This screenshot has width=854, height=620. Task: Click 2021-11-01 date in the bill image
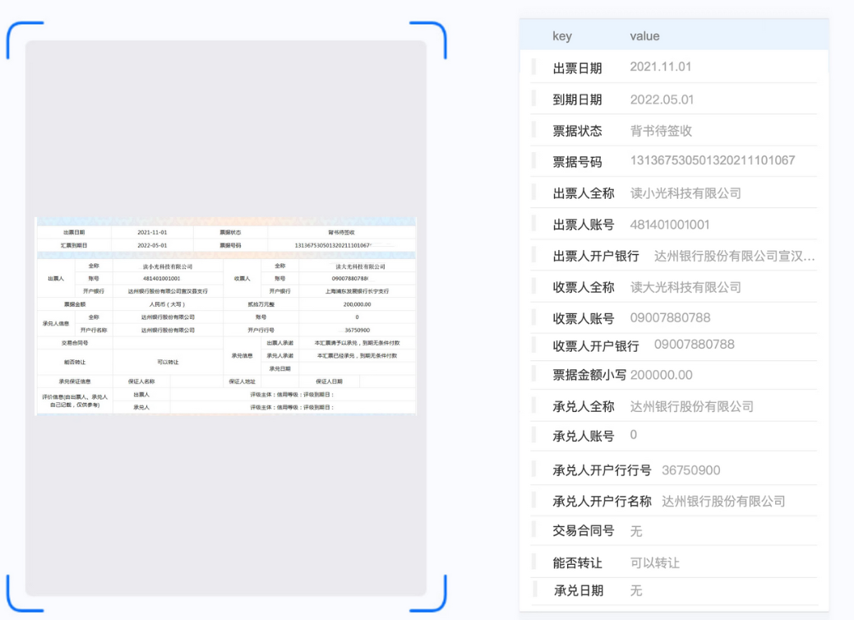[152, 232]
